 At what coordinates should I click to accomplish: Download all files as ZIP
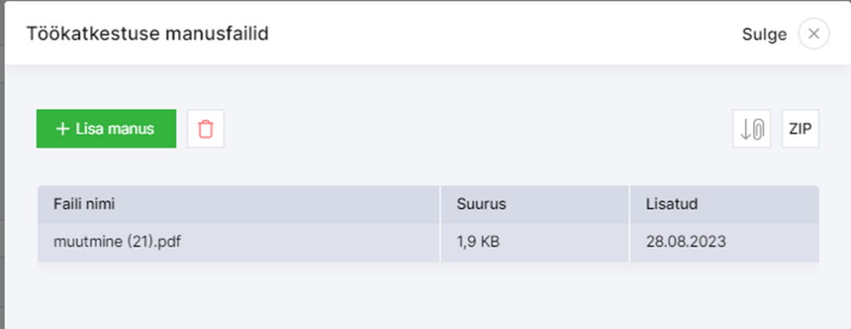tap(800, 129)
